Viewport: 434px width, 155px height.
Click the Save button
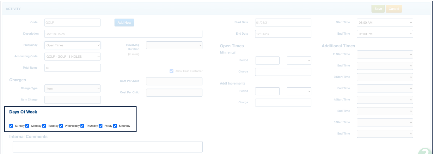(378, 9)
